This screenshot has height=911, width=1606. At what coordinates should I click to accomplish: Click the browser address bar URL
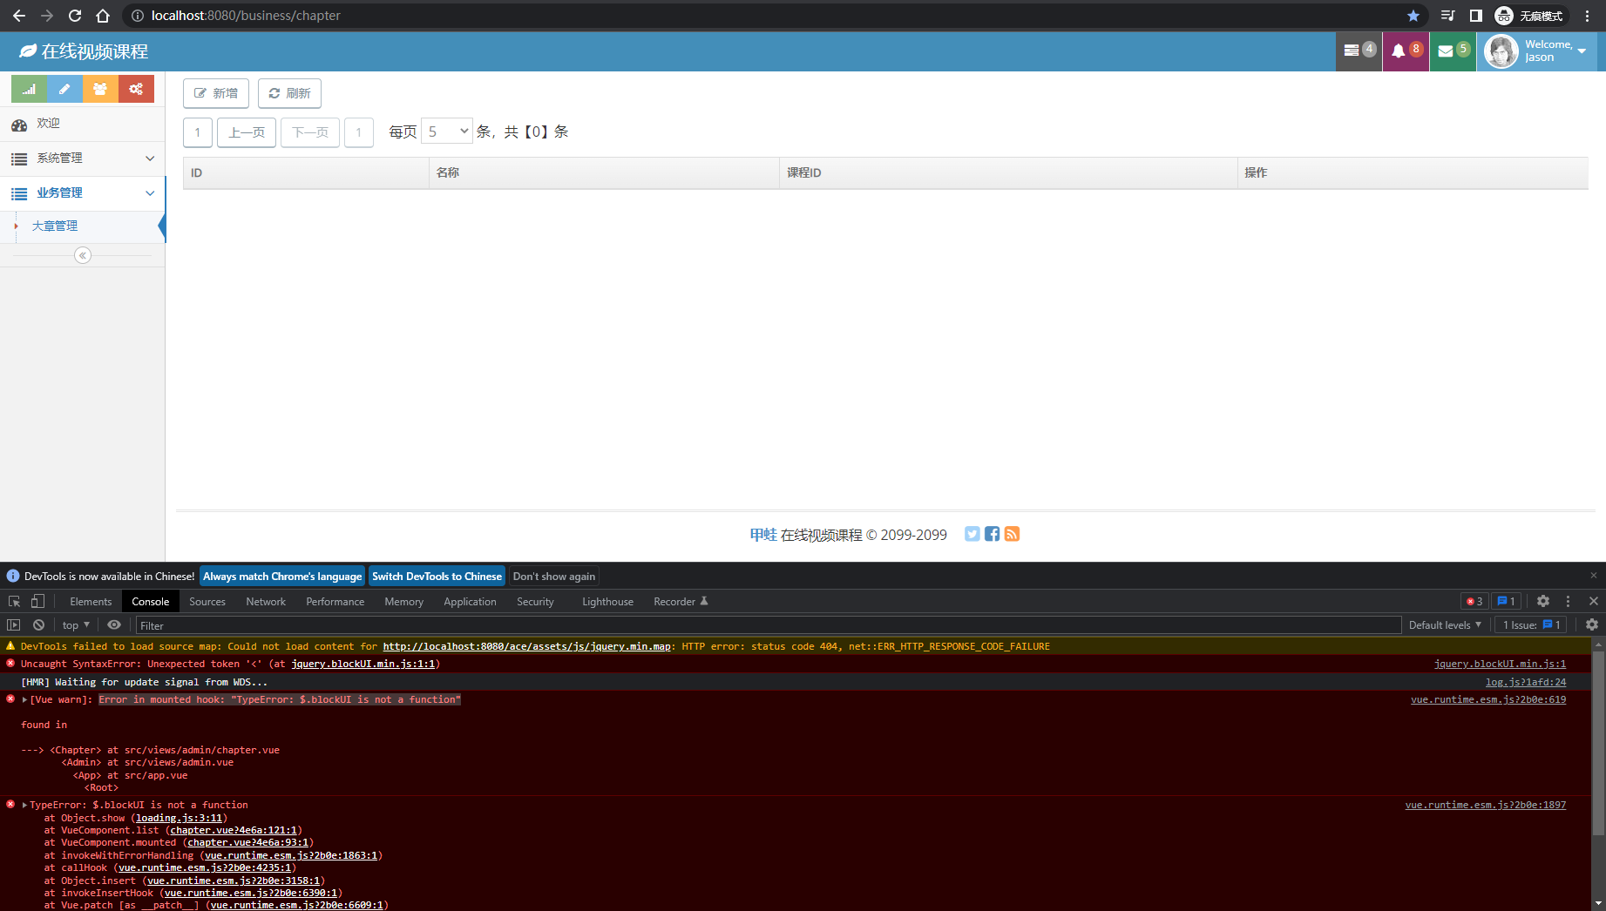click(x=246, y=16)
